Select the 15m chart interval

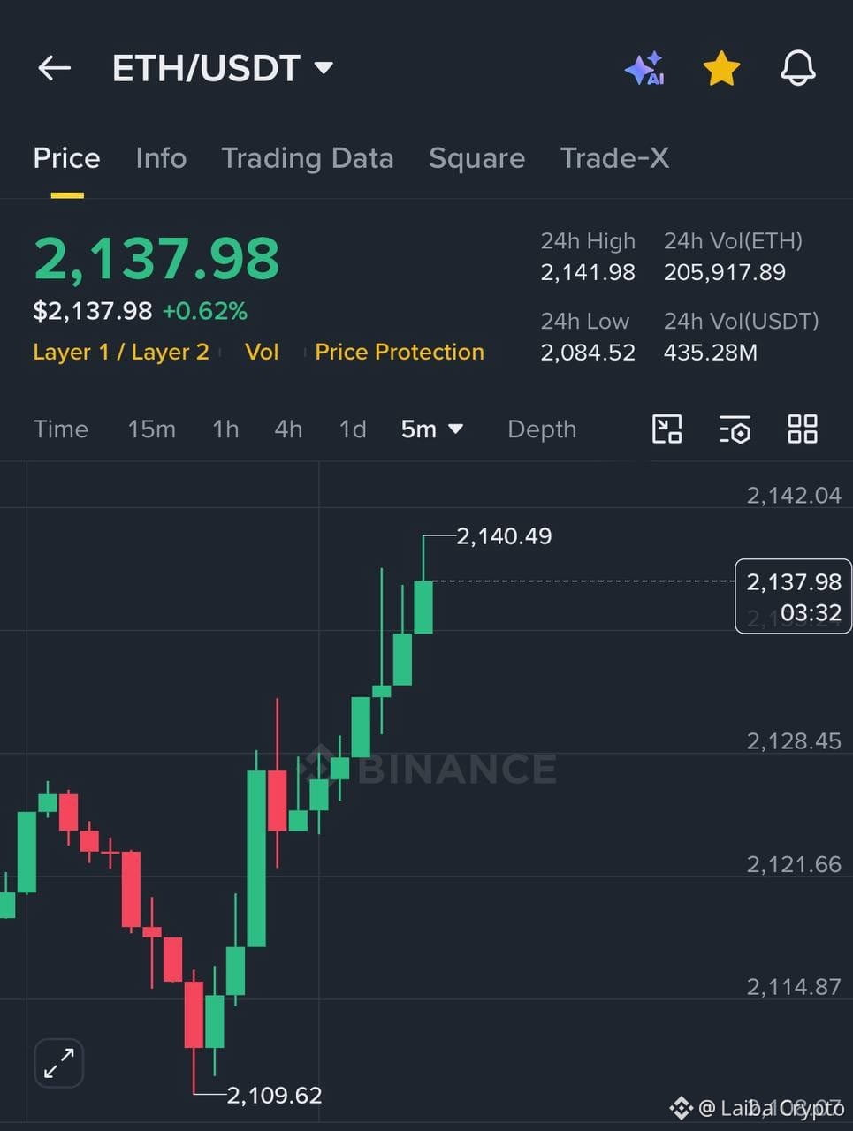click(151, 429)
